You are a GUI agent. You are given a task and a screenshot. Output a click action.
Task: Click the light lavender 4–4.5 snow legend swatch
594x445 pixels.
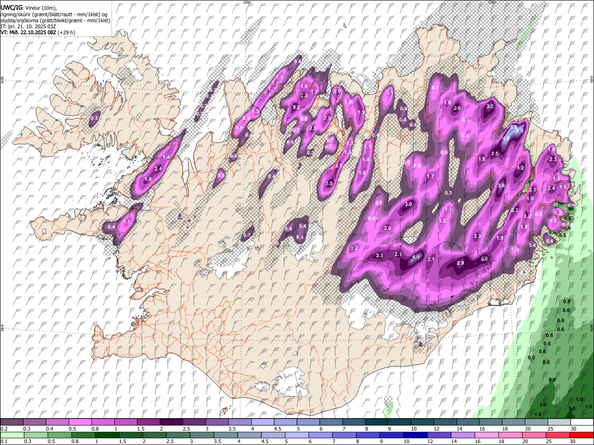click(x=263, y=422)
